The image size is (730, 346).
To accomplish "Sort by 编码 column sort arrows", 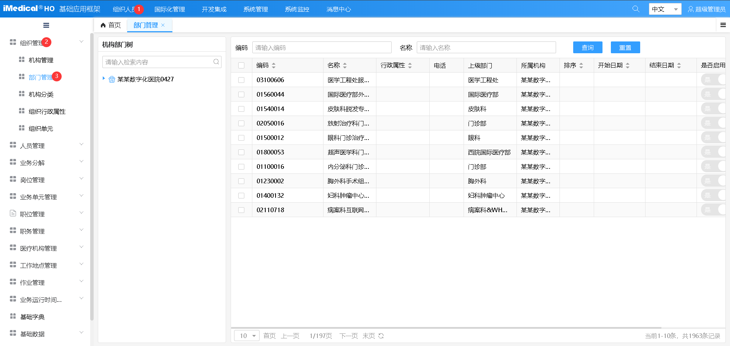I will tap(274, 65).
